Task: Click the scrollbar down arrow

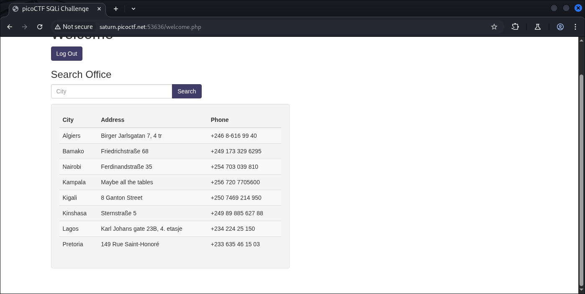Action: 581,290
